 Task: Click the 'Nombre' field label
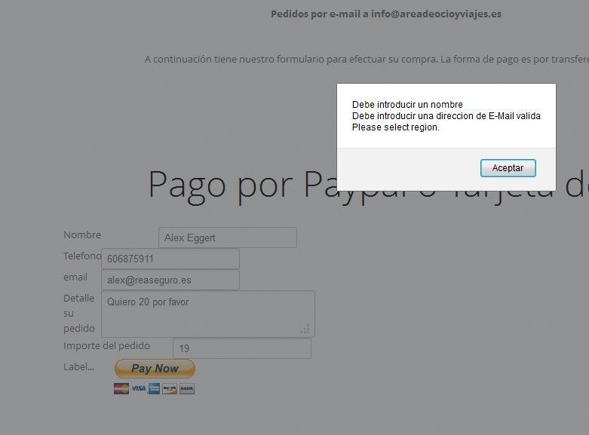point(82,234)
